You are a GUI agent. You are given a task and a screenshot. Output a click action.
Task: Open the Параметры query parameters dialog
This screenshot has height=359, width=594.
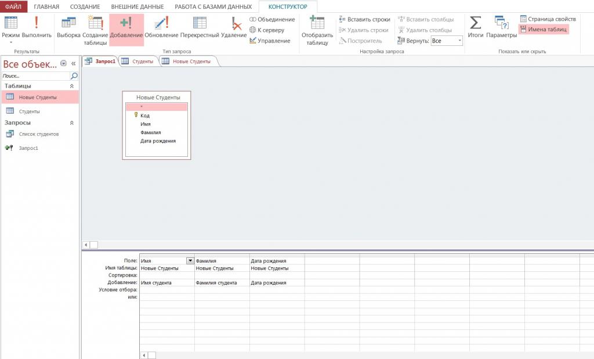point(501,27)
